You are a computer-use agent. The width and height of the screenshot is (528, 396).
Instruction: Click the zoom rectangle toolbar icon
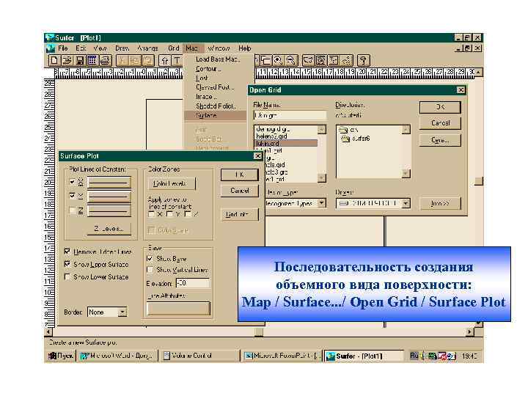pos(265,61)
